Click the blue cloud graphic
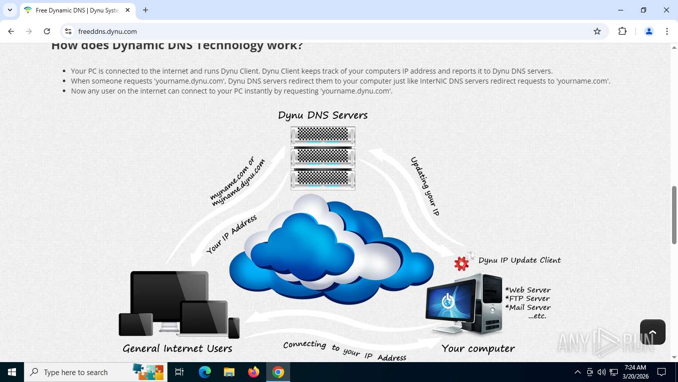 332,249
